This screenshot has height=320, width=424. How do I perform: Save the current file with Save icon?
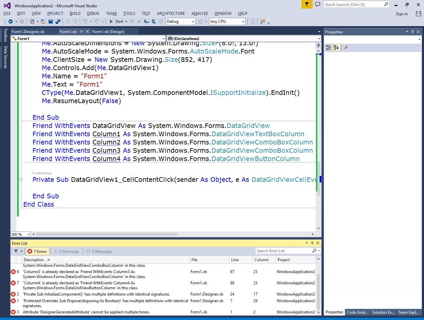(x=51, y=21)
